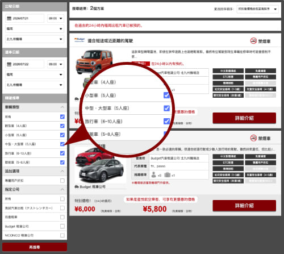Click the ¥6,000 special price

85,209
